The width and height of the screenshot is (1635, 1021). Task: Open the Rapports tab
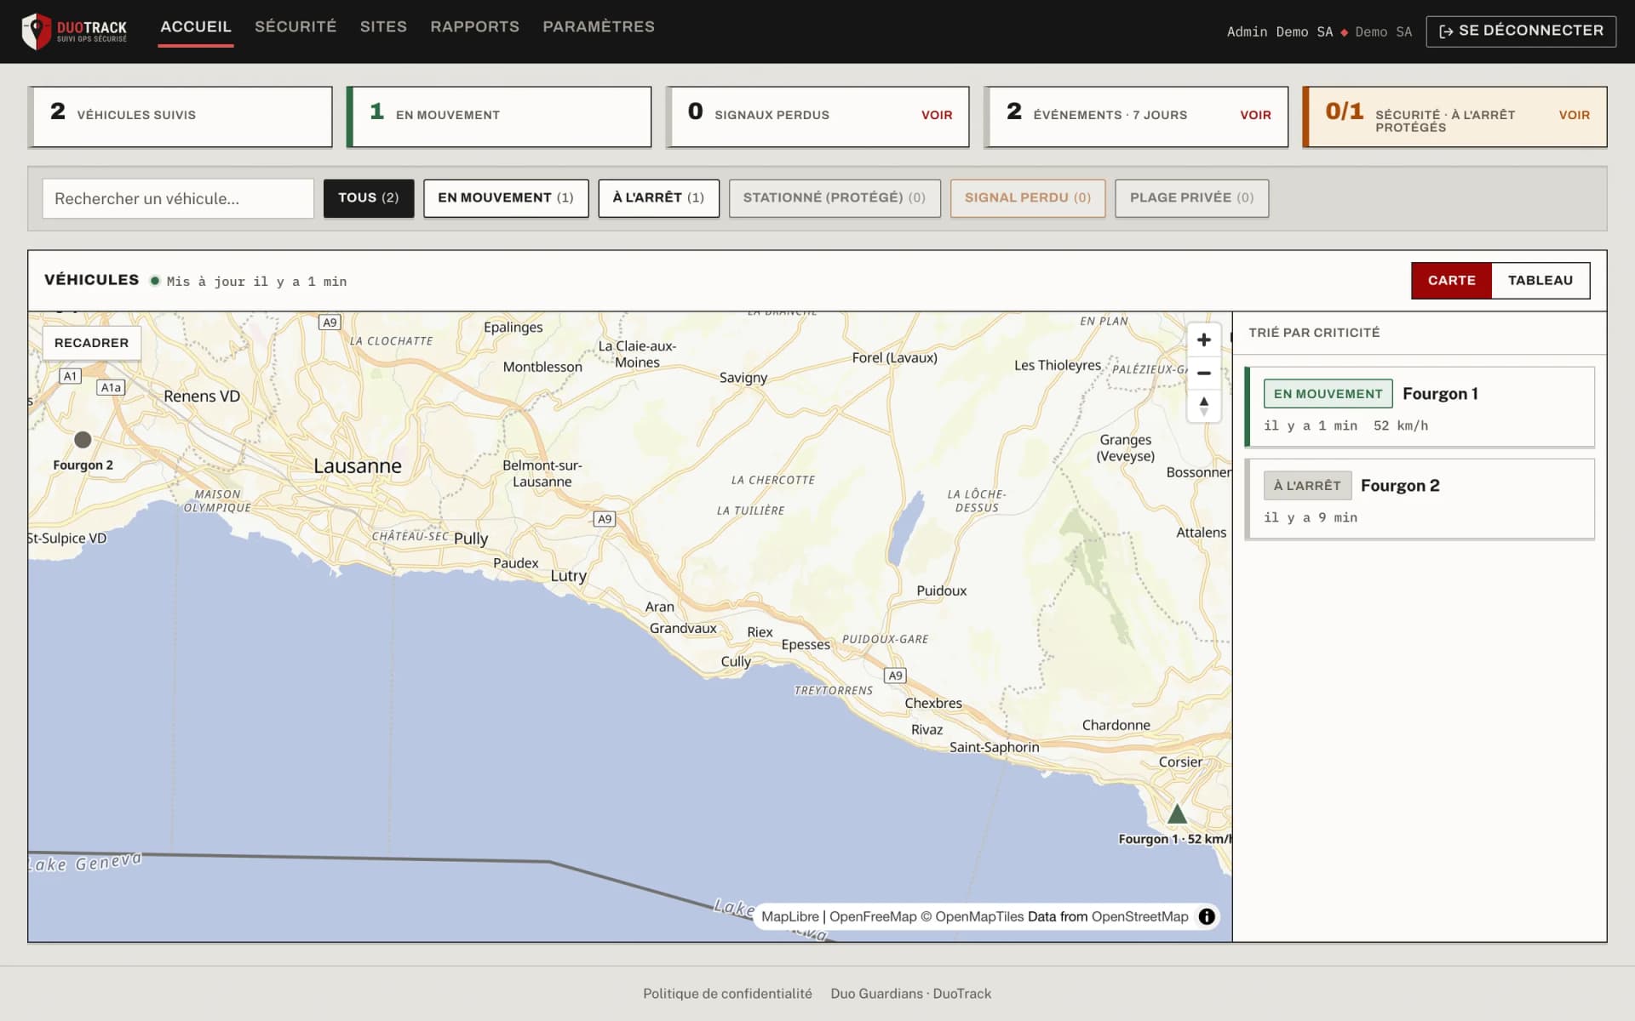tap(474, 27)
